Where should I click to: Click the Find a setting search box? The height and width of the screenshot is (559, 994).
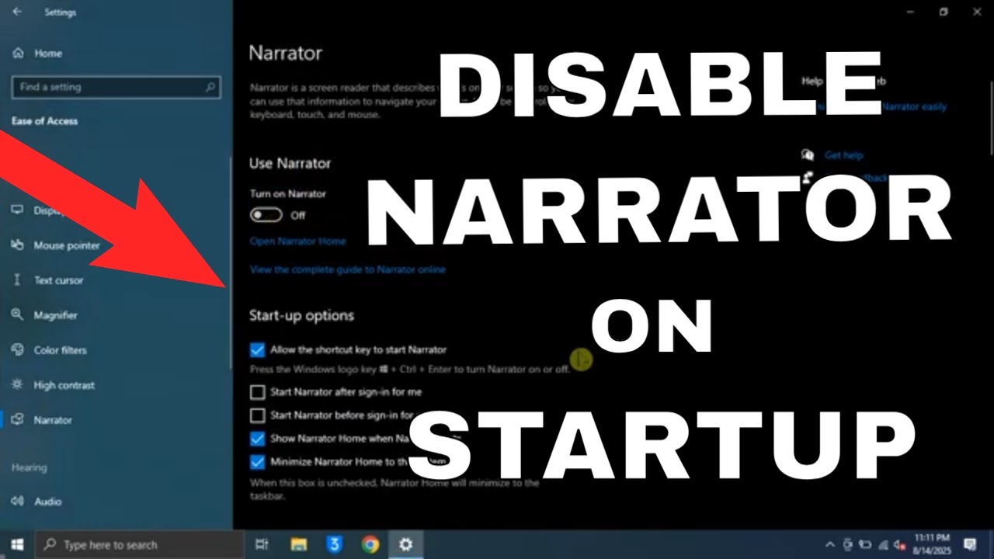click(x=116, y=88)
